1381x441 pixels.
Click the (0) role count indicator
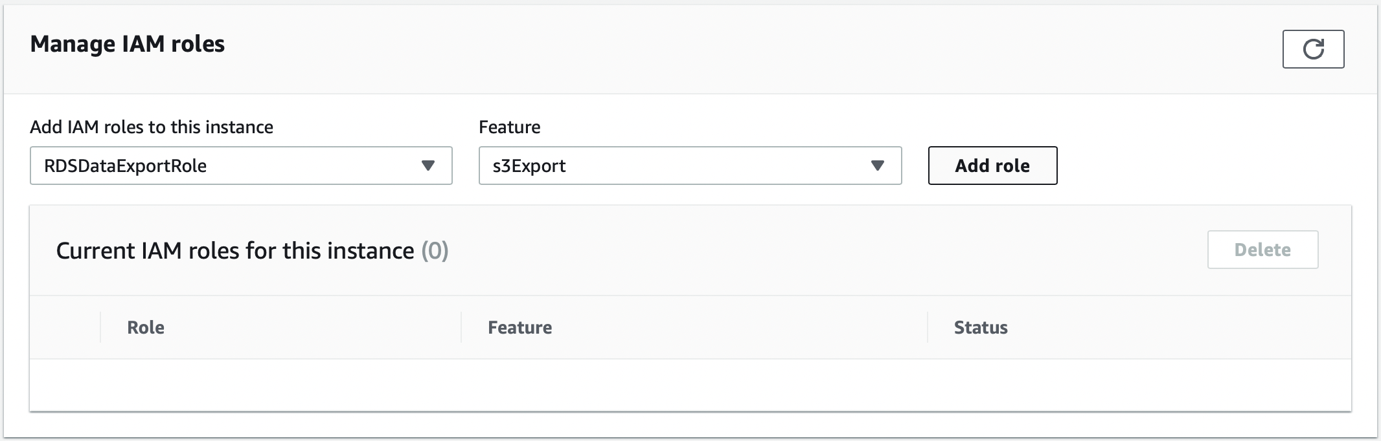pyautogui.click(x=435, y=251)
